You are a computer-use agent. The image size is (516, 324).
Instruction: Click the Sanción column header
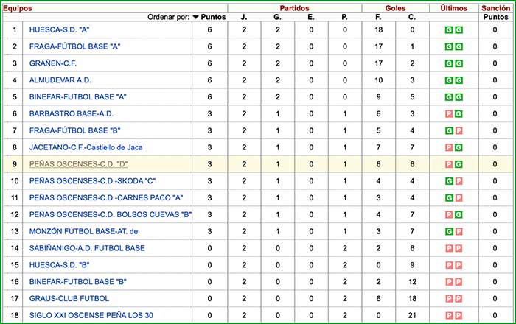pos(495,7)
